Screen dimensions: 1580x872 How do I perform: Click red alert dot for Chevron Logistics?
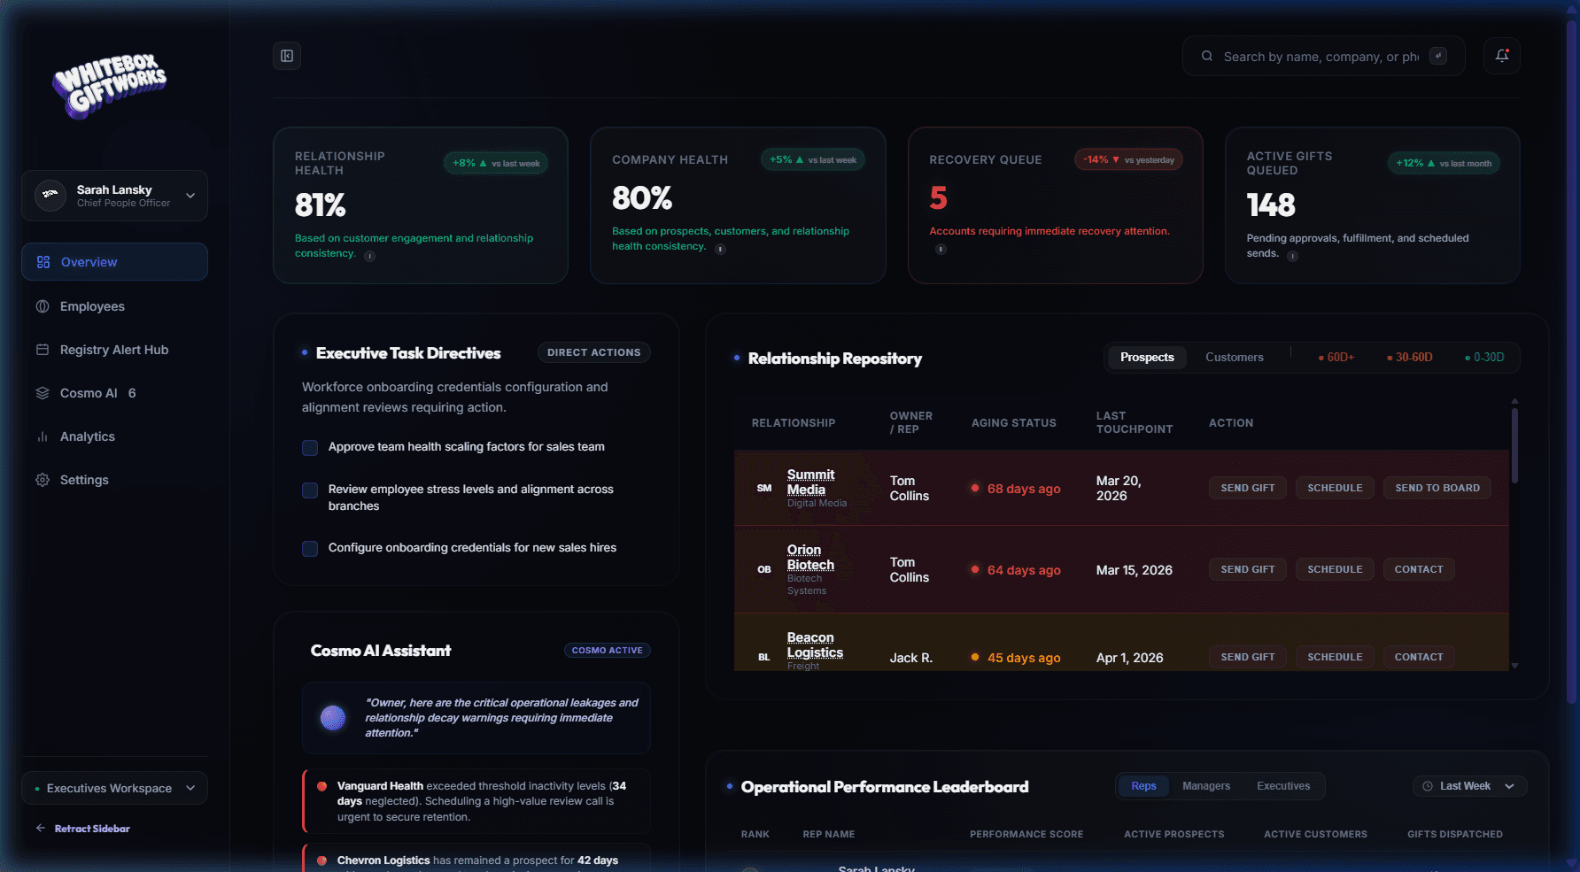tap(321, 860)
